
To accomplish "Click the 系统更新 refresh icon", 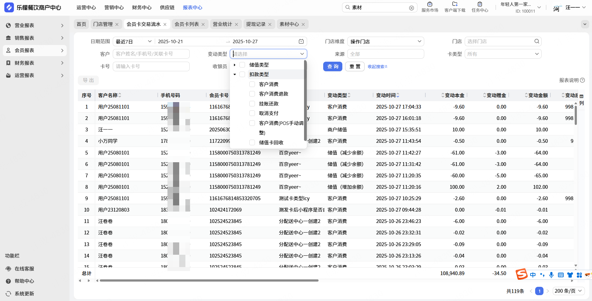I will tap(8, 294).
